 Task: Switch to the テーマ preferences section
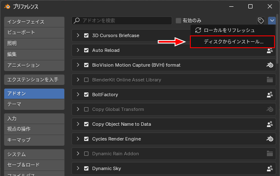coord(34,104)
